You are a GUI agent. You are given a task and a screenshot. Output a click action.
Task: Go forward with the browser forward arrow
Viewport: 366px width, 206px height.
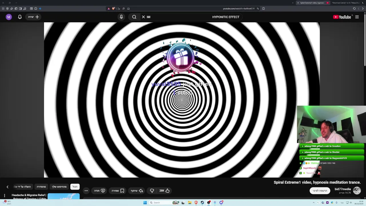point(359,9)
